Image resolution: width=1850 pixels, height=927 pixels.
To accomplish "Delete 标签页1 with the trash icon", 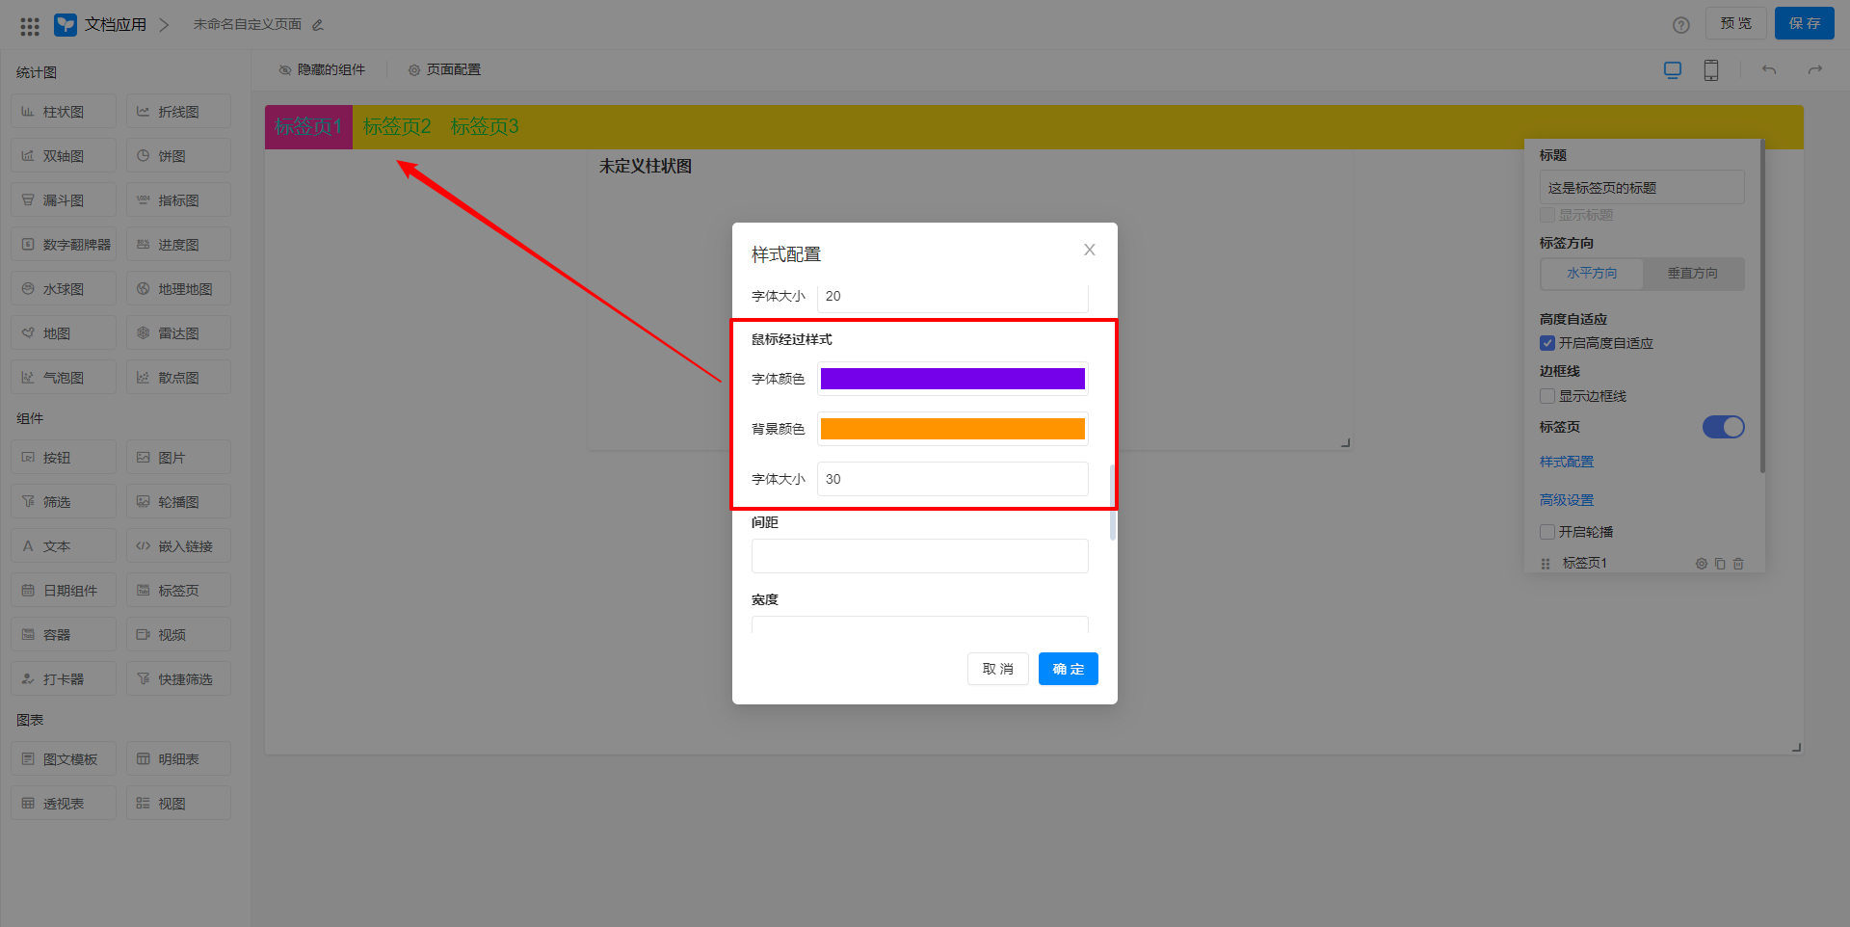I will click(x=1738, y=564).
